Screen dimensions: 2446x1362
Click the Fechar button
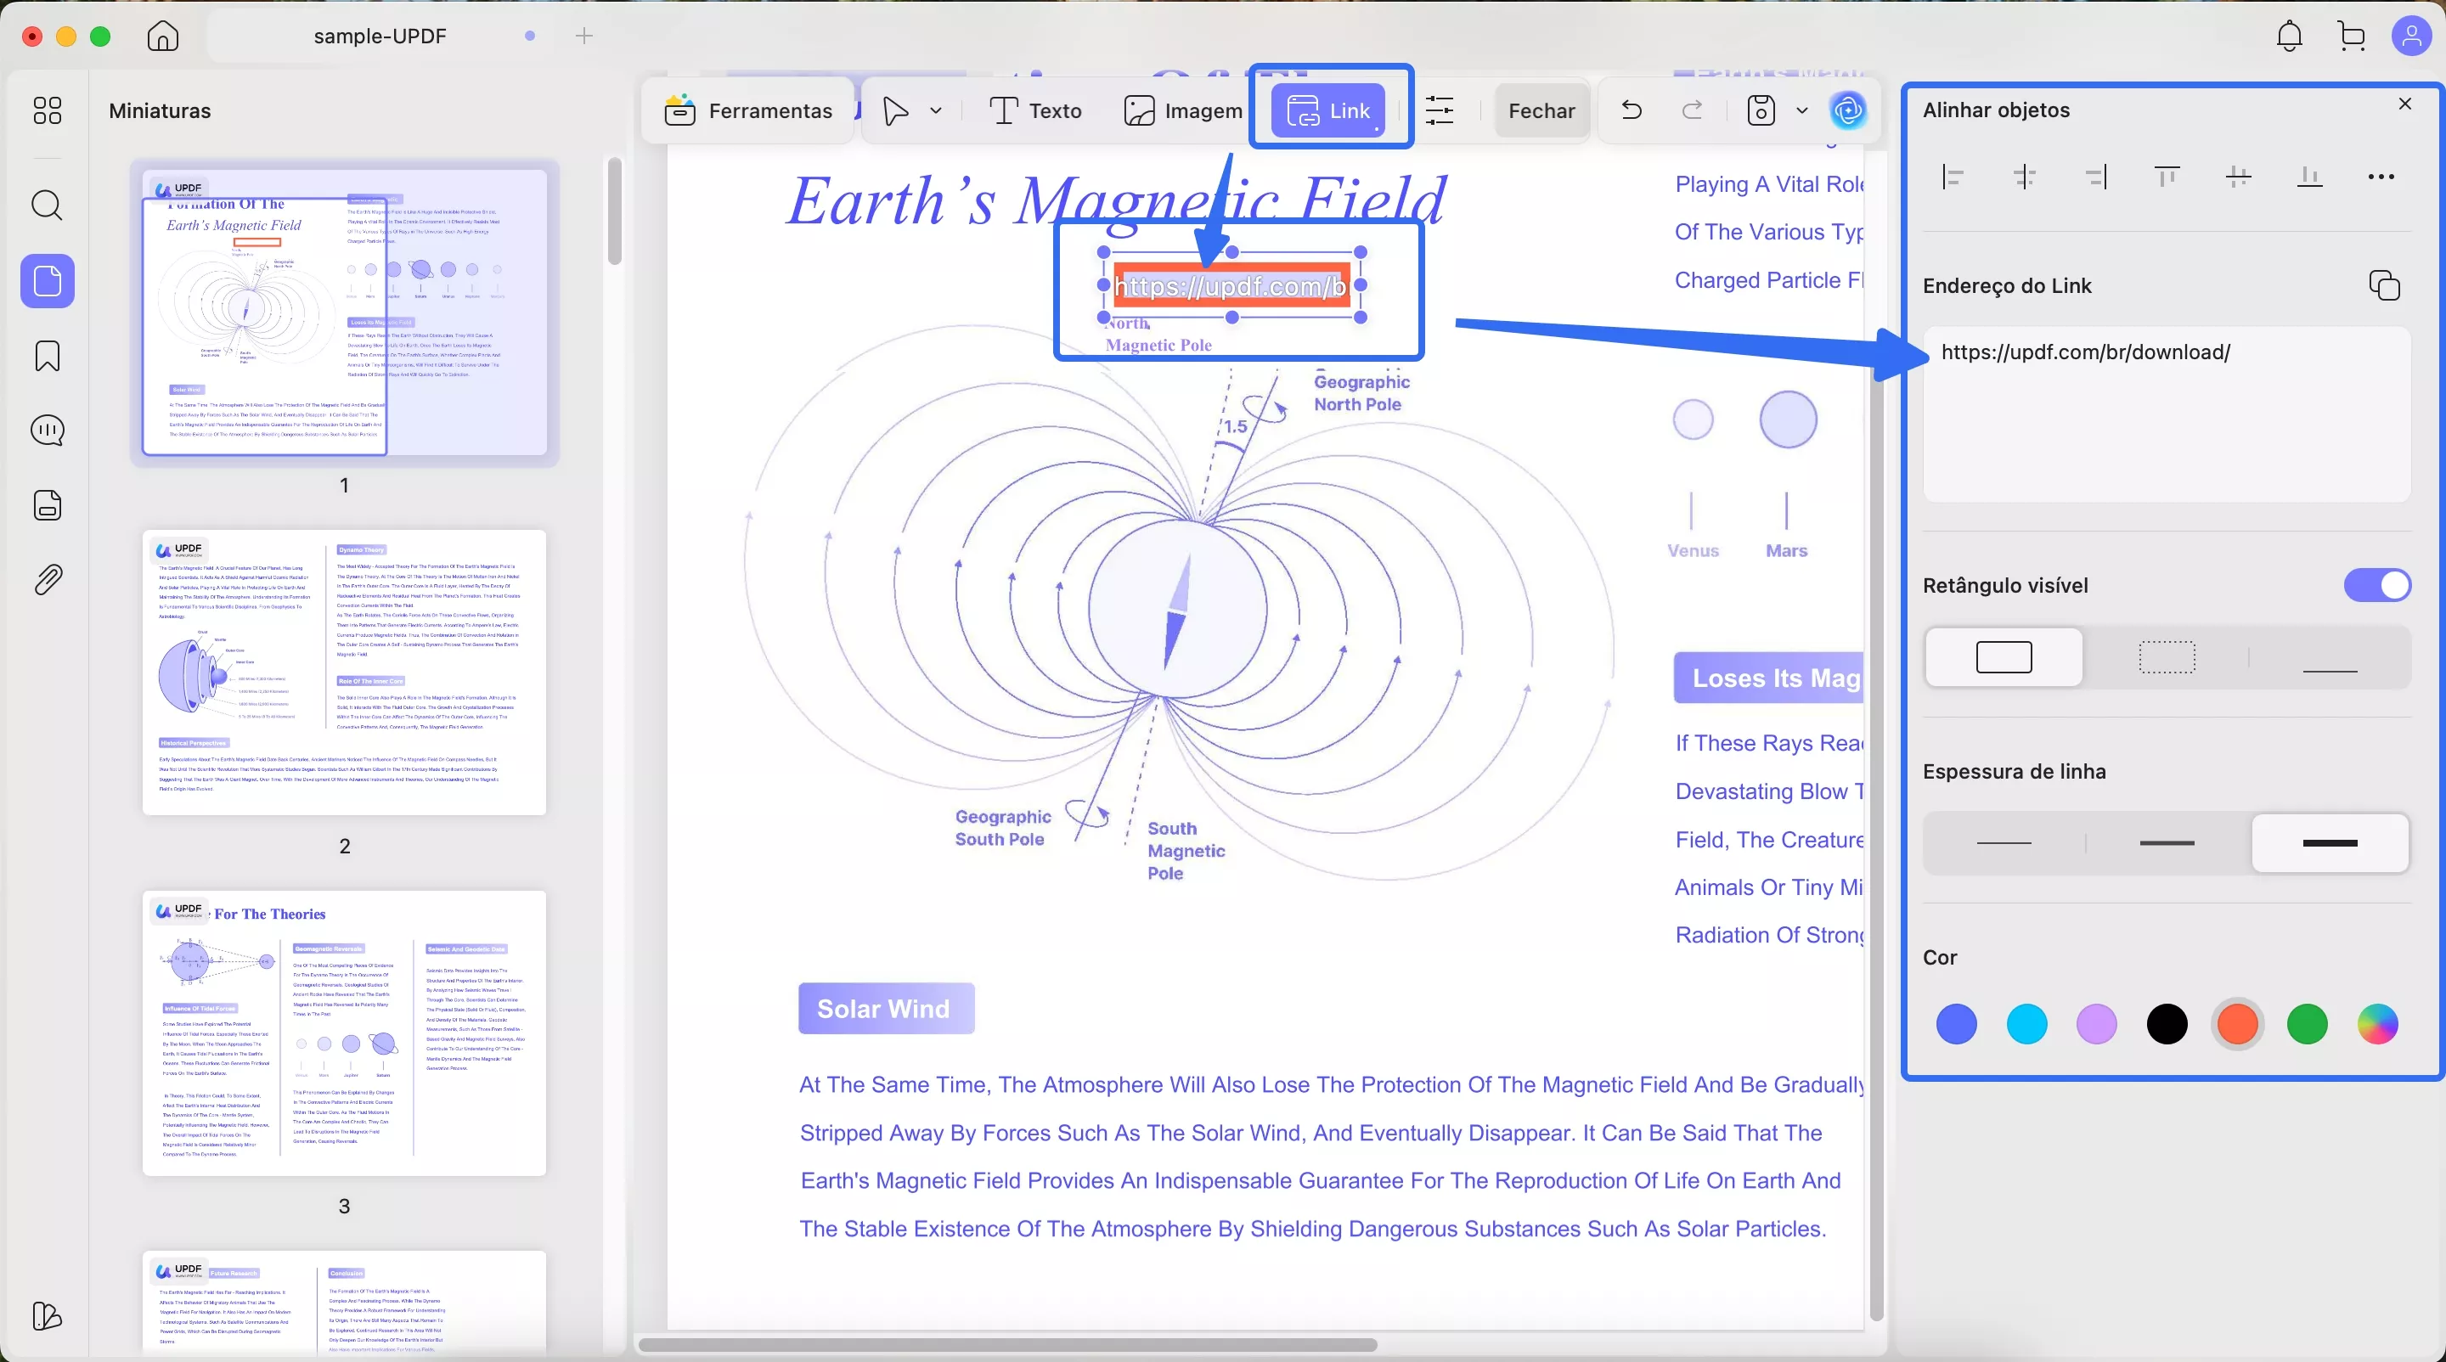[1541, 110]
